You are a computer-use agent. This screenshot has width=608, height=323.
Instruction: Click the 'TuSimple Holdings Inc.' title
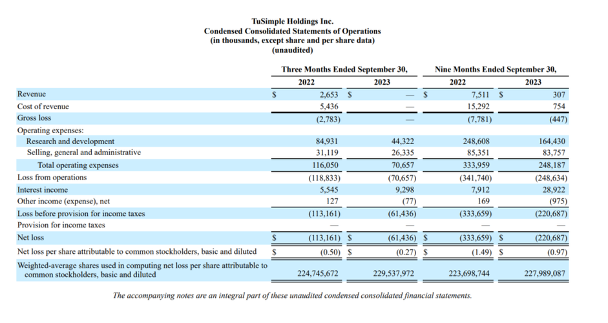pyautogui.click(x=292, y=21)
